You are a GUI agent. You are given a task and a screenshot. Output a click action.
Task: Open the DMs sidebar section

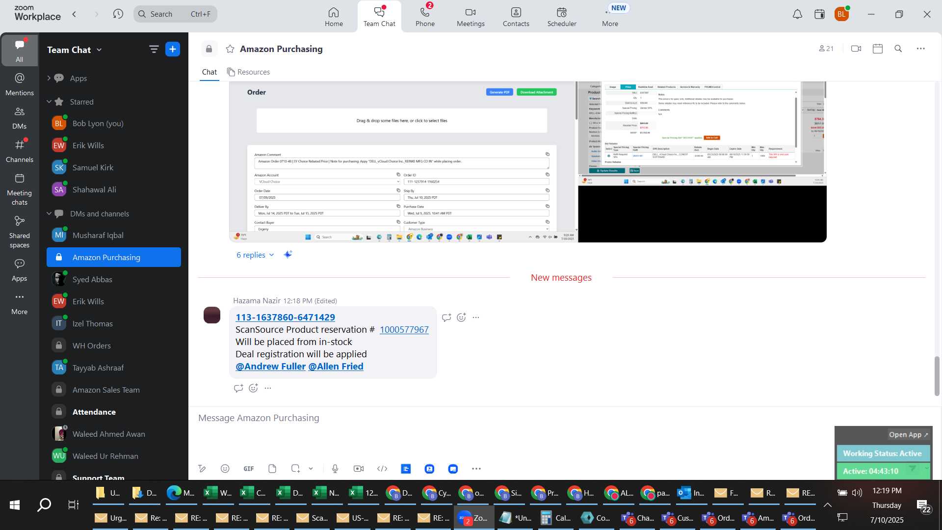(20, 118)
